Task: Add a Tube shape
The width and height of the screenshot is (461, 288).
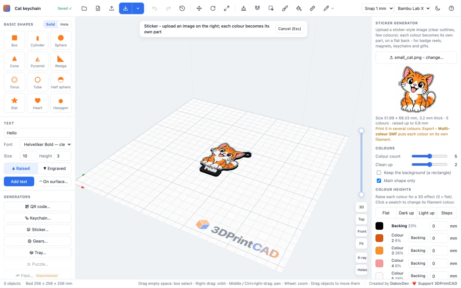Action: [38, 82]
